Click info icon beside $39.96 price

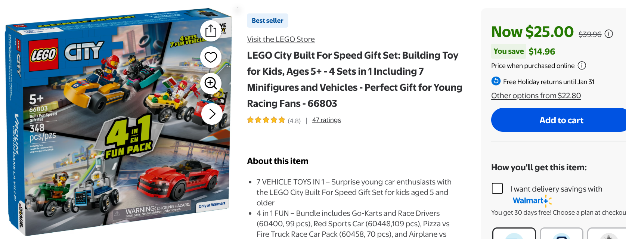click(609, 34)
